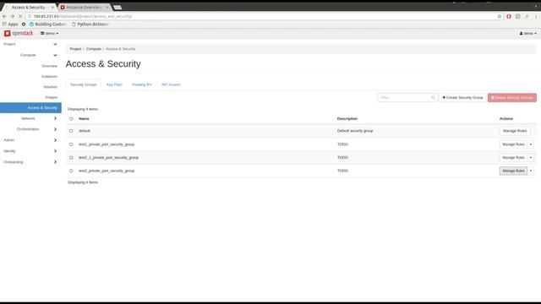The height and width of the screenshot is (304, 541).
Task: Switch to the API Access tab
Action: [x=171, y=84]
